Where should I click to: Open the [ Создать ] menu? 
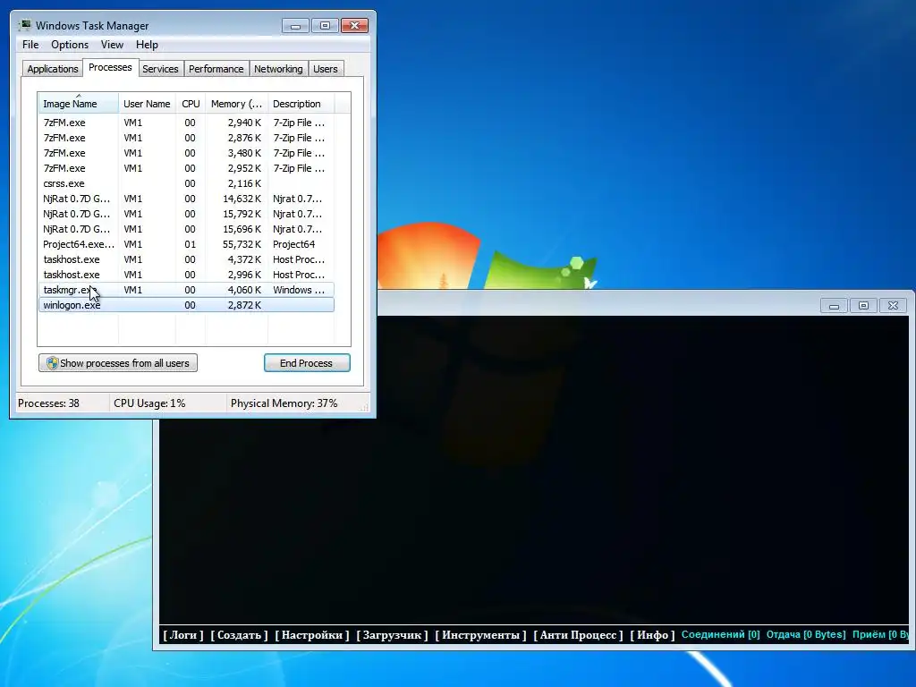(x=239, y=635)
